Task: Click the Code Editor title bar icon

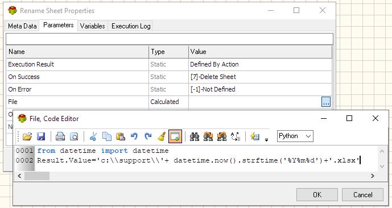Action: pos(22,118)
